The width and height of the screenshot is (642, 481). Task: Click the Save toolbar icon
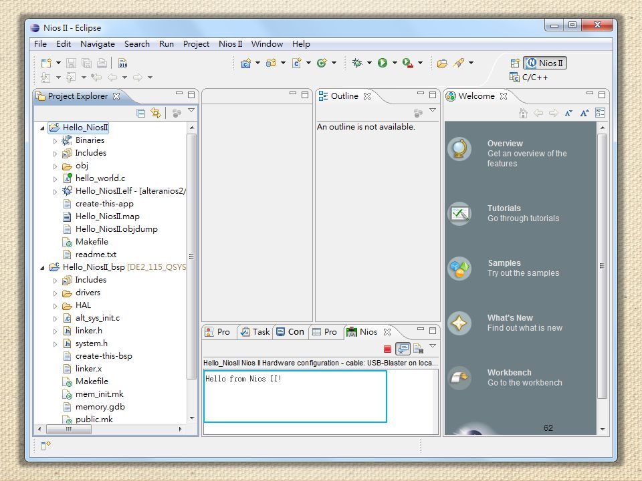(72, 63)
